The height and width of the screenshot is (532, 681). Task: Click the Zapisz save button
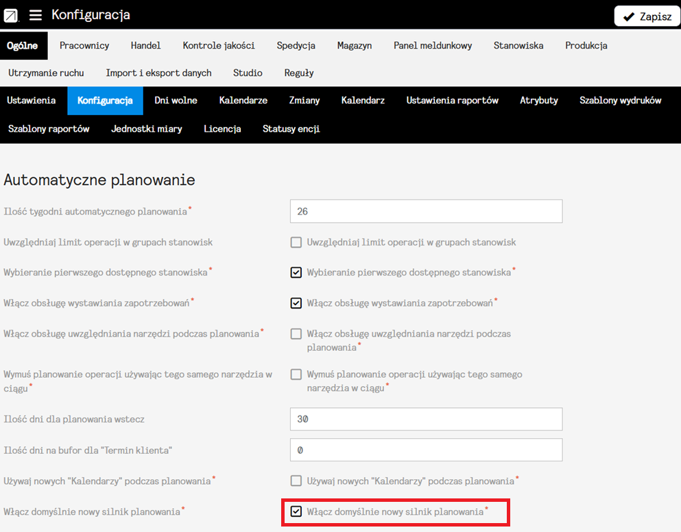[x=647, y=16]
